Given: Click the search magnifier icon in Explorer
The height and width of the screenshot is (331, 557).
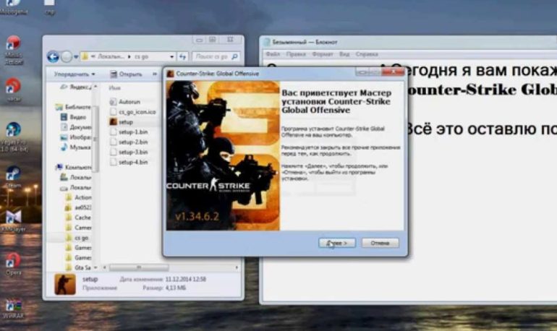Looking at the screenshot, I should [x=234, y=57].
